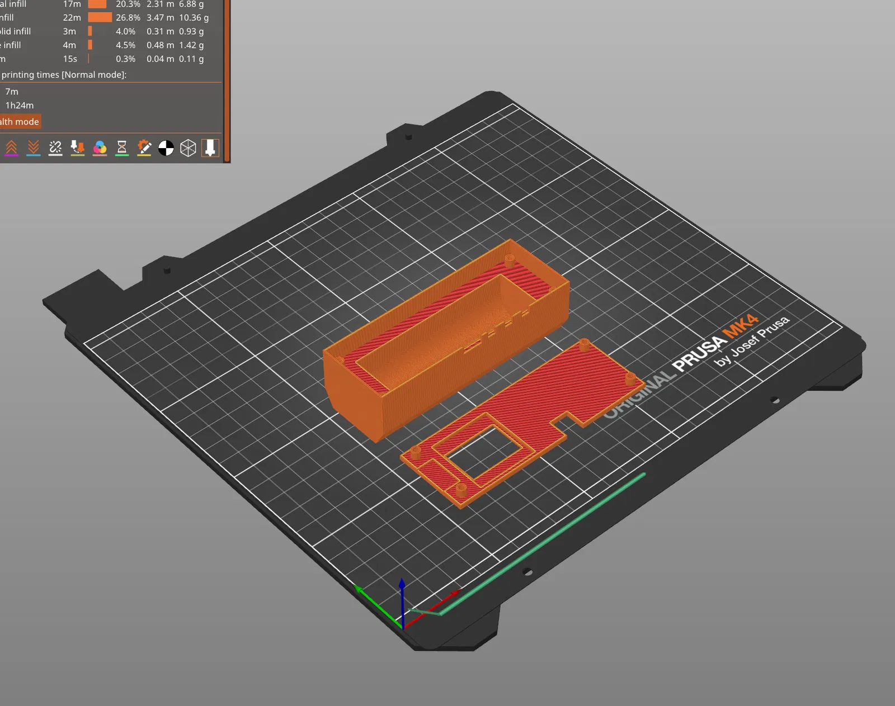
Task: Click the '0.11 g' weight value
Action: click(191, 59)
